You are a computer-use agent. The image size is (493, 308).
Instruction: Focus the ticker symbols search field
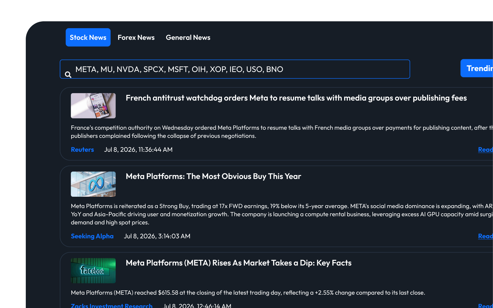(235, 69)
